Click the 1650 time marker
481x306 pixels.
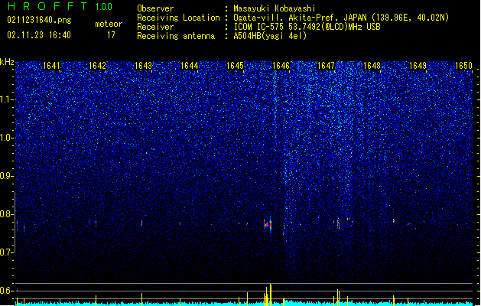(463, 66)
